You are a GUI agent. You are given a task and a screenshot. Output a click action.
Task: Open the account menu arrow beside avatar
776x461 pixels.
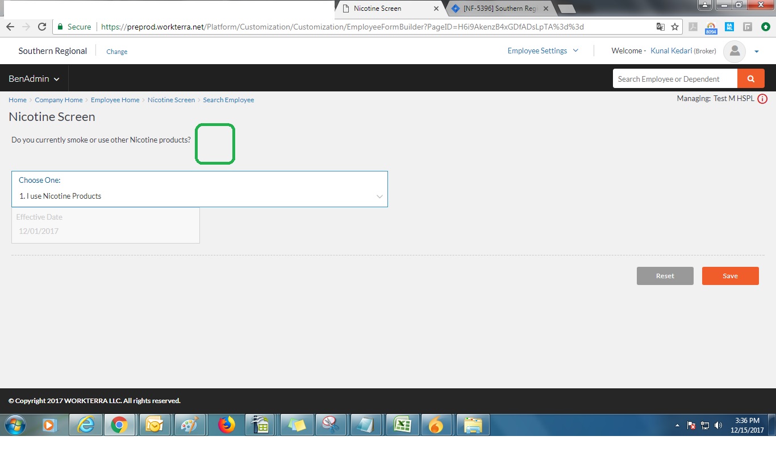coord(757,51)
